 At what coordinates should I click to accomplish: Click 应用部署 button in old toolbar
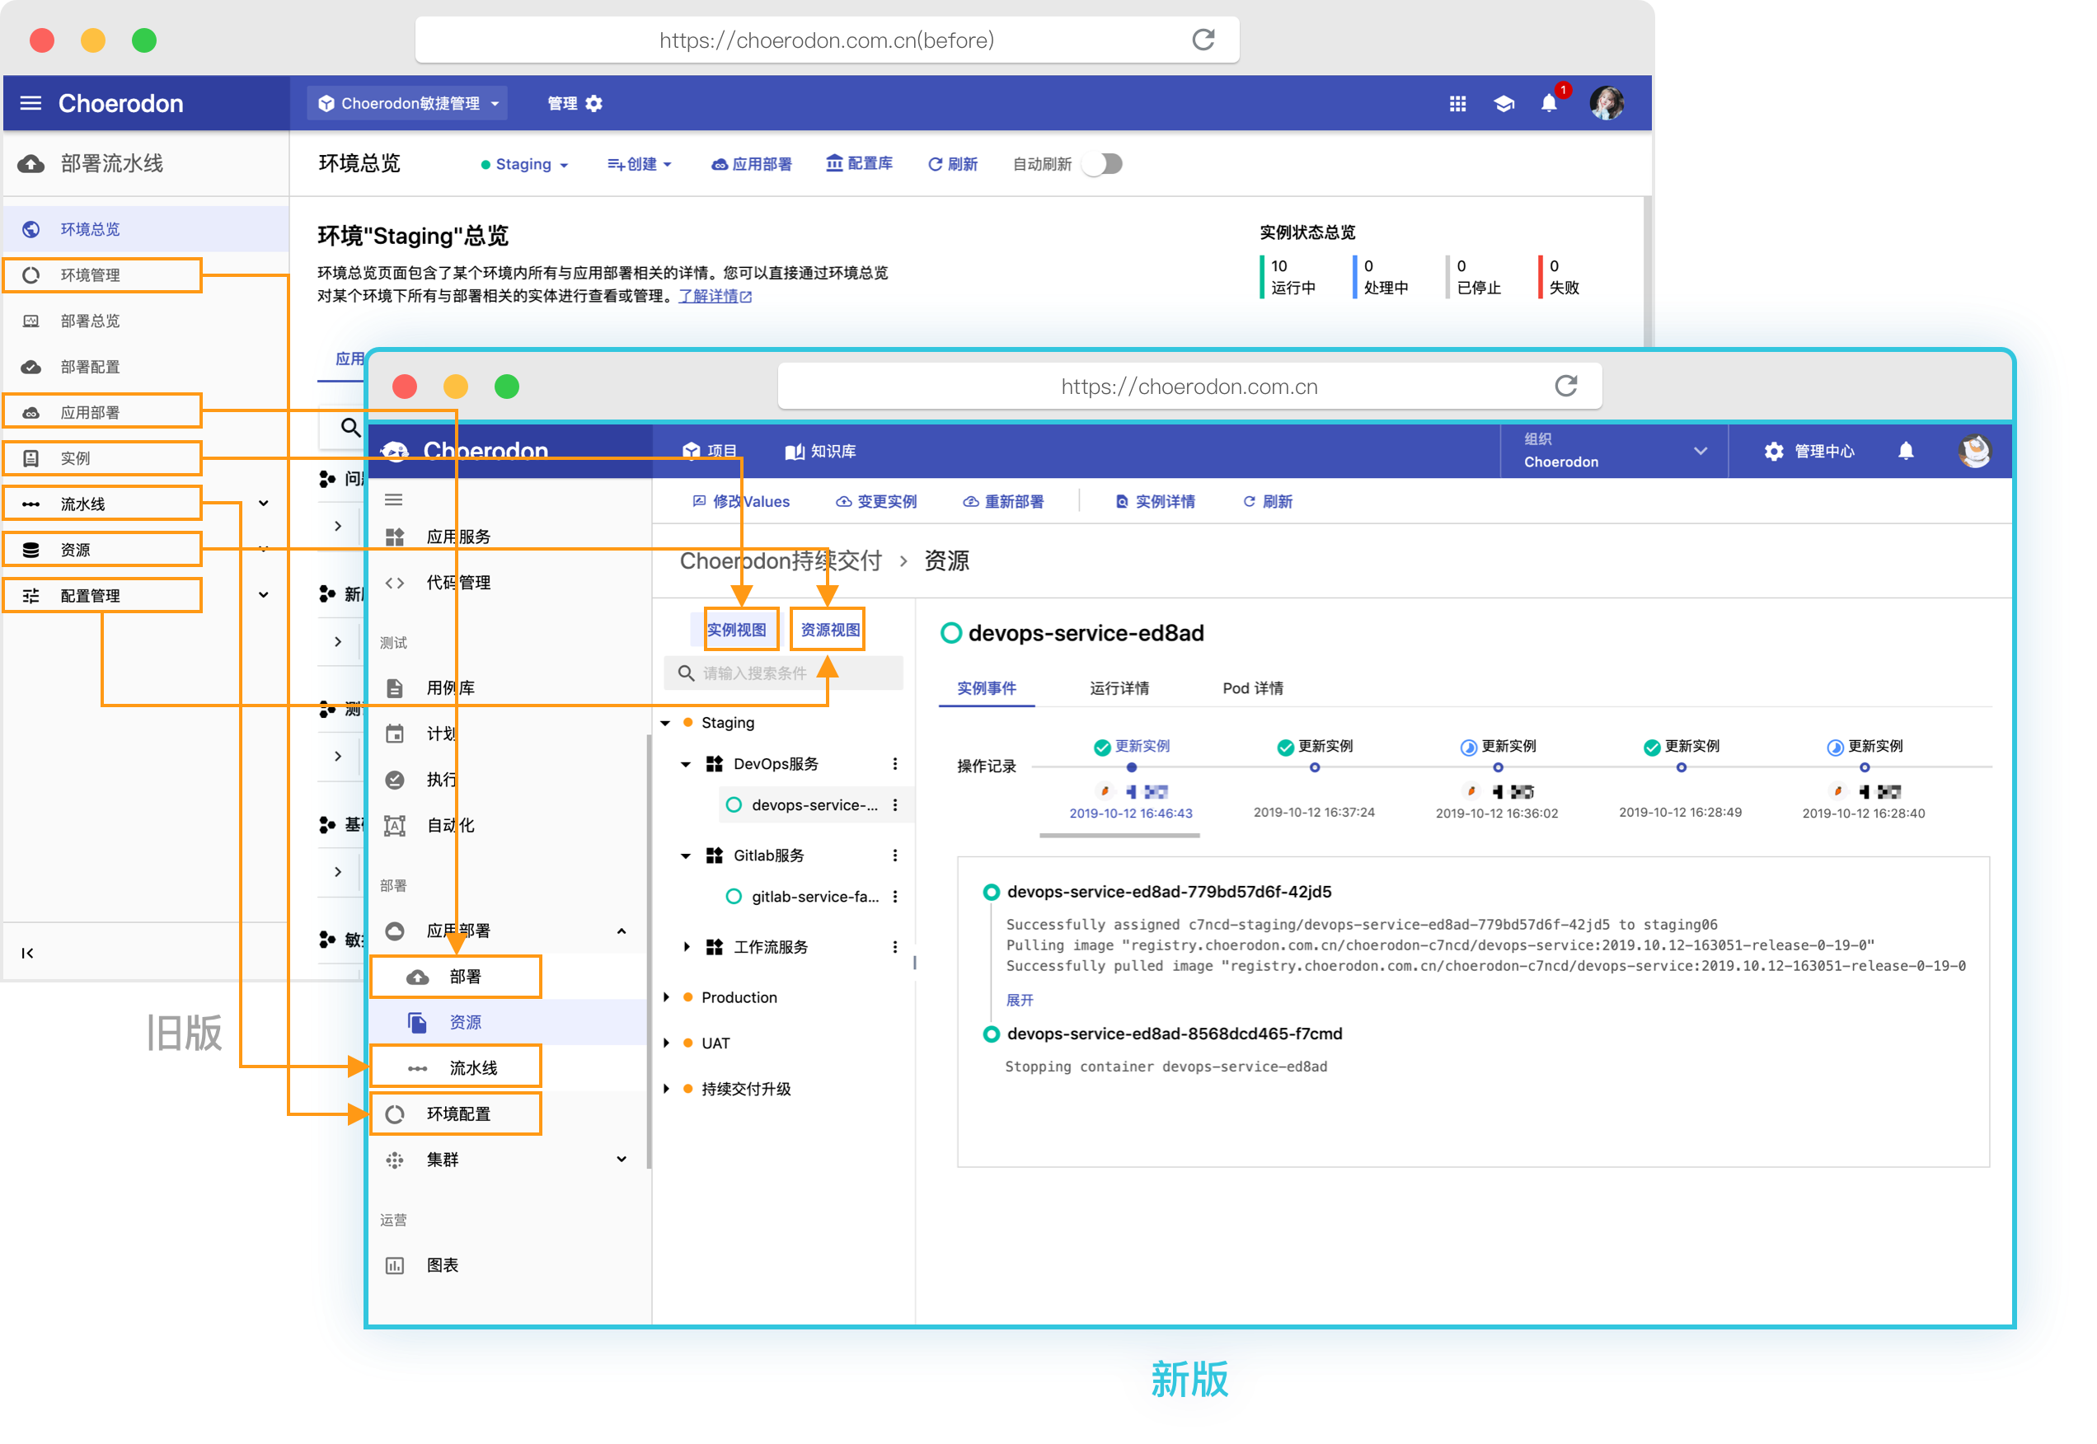pyautogui.click(x=751, y=164)
